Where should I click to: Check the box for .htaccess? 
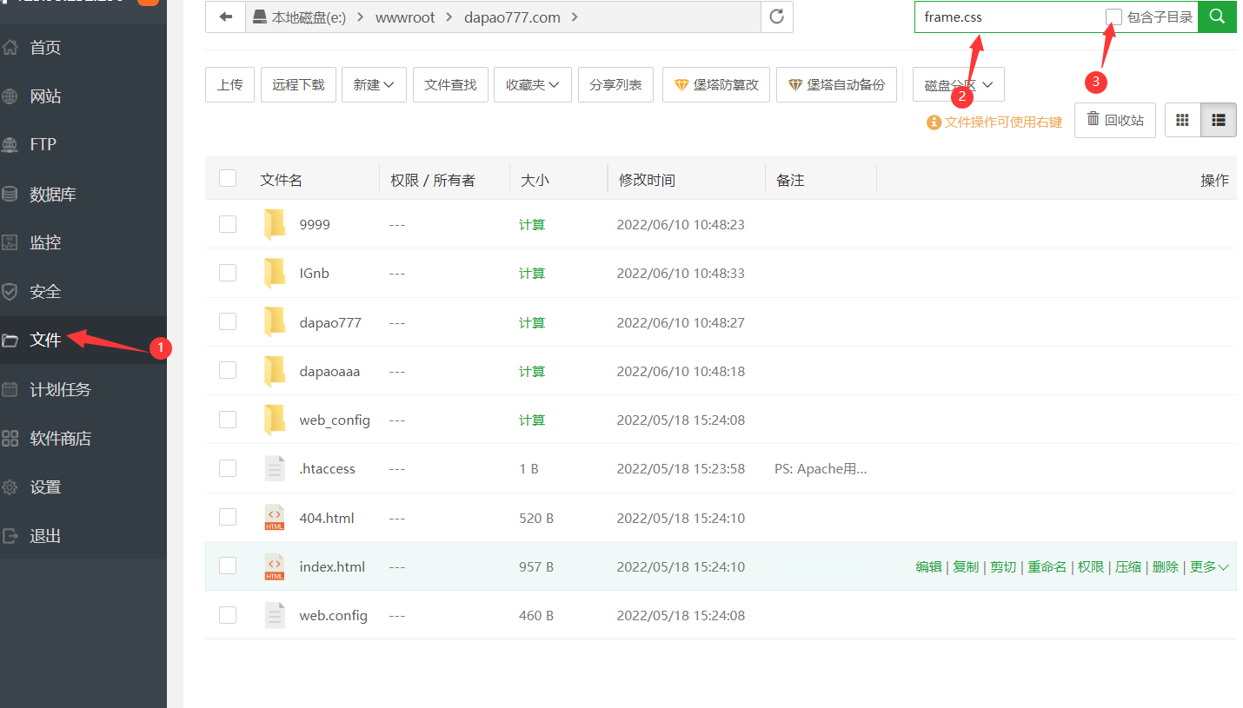pos(228,468)
